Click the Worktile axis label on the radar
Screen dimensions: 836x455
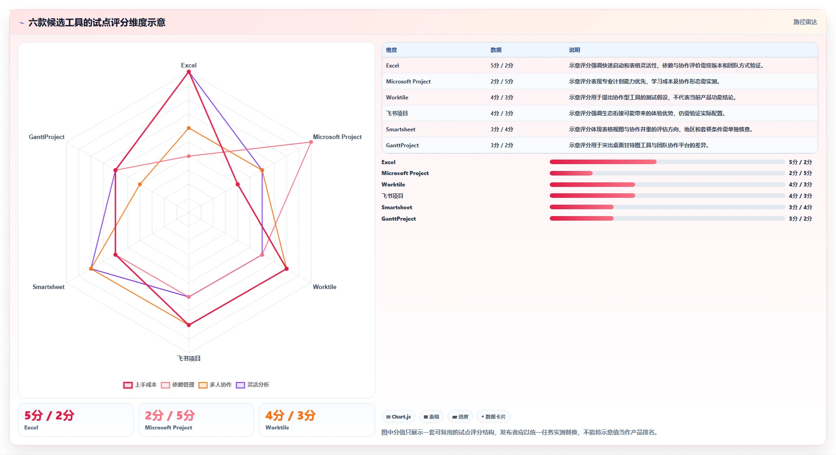click(325, 287)
